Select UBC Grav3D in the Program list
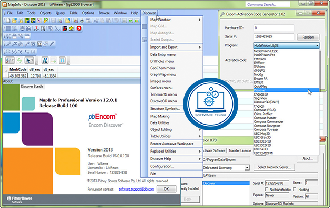The height and width of the screenshot is (208, 330). pyautogui.click(x=286, y=137)
